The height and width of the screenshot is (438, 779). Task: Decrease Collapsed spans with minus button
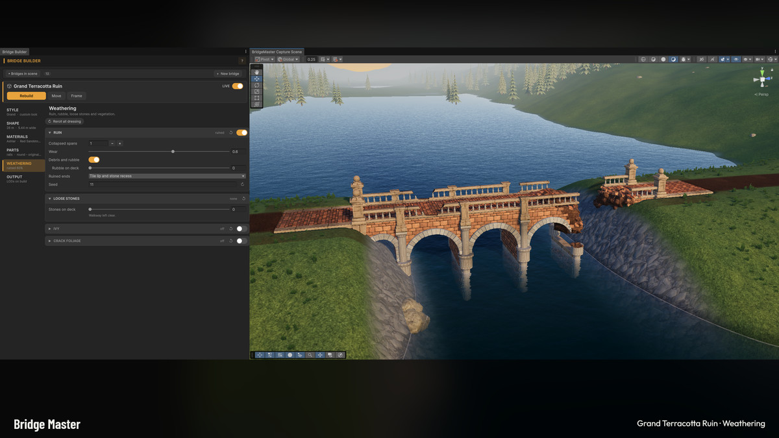(x=112, y=143)
